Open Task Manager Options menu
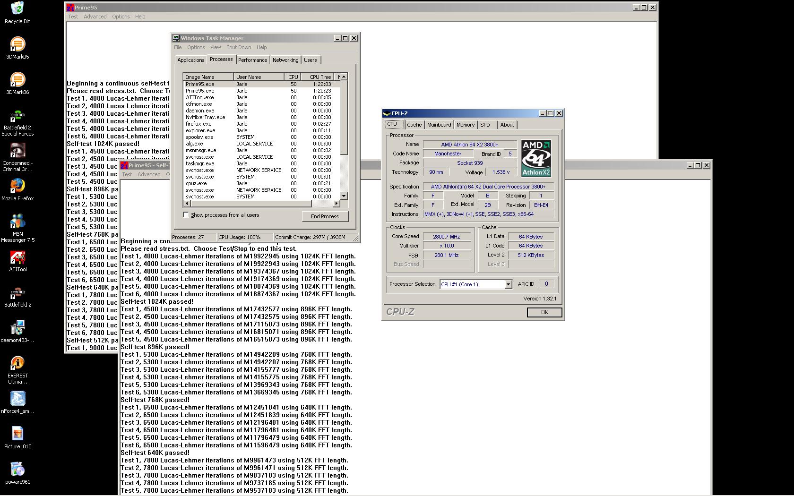 click(x=196, y=47)
